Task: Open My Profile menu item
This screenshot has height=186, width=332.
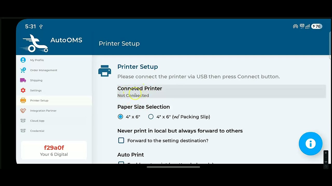Action: [x=54, y=60]
